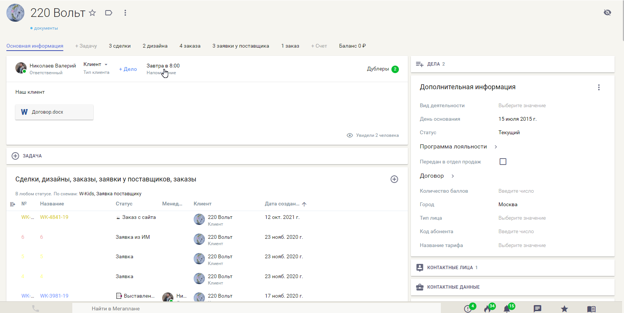Open the favorites star in bottom bar

[x=564, y=309]
